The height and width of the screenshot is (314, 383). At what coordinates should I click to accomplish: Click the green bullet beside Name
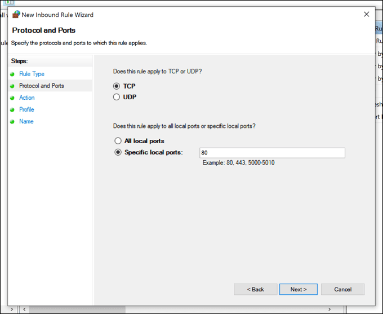coord(12,121)
